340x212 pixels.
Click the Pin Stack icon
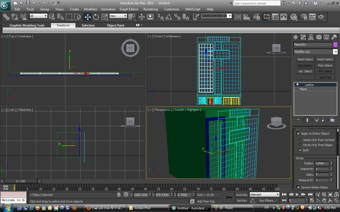[298, 120]
